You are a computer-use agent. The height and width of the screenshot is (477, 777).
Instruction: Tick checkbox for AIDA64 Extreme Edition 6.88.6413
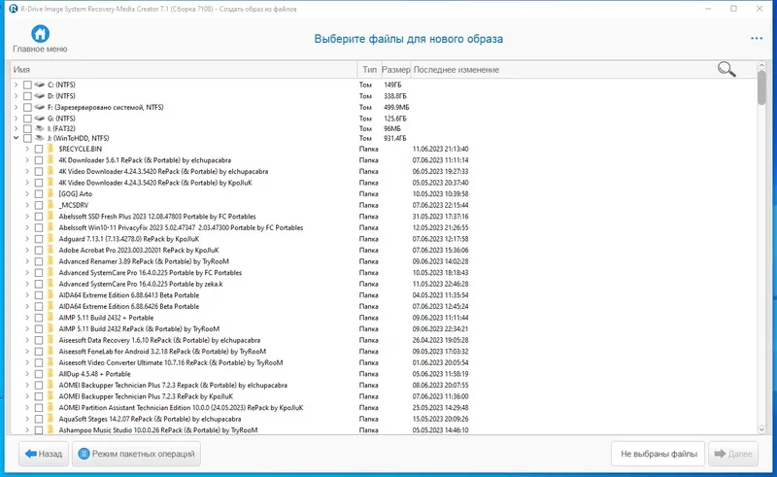coord(39,295)
